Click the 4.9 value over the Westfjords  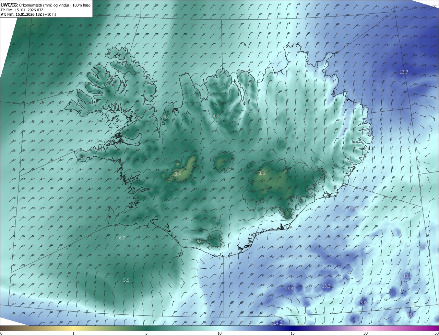pyautogui.click(x=105, y=85)
